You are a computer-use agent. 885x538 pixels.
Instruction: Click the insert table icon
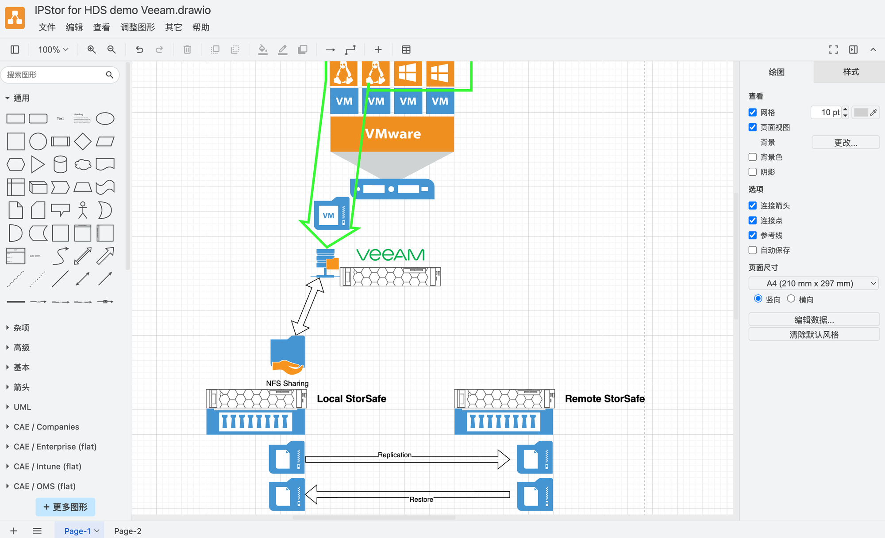pyautogui.click(x=406, y=49)
